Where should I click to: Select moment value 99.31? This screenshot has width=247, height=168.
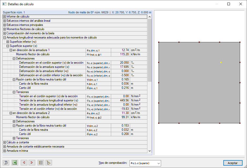[x=120, y=117]
